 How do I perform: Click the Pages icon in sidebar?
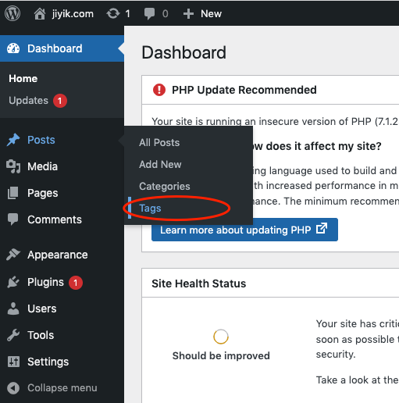13,193
